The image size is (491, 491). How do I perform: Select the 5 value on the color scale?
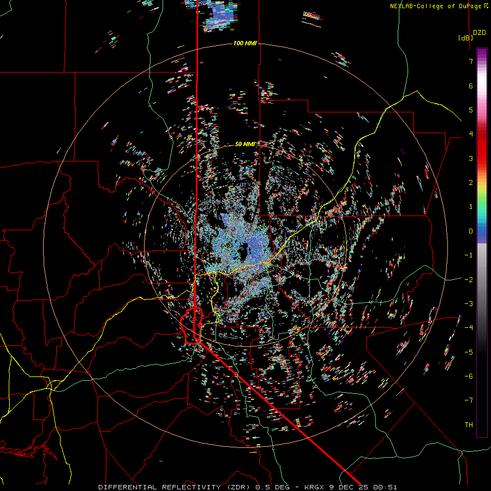pyautogui.click(x=471, y=110)
